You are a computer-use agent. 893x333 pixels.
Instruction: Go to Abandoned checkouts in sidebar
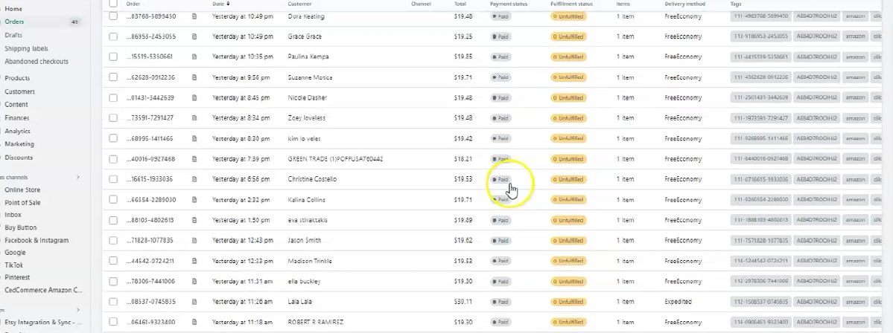point(36,62)
